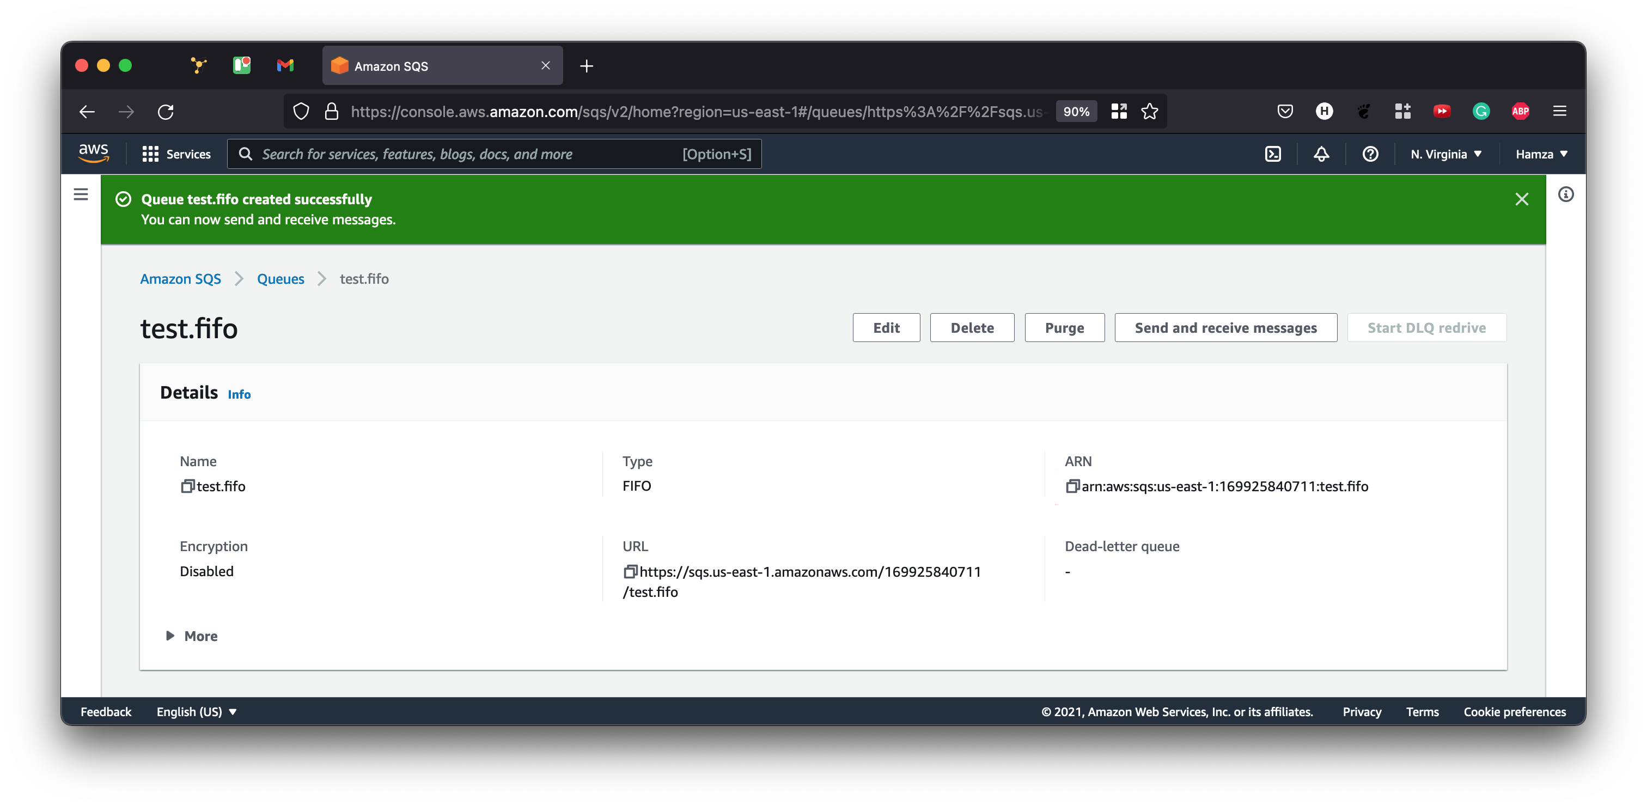Click the Delete button

[972, 327]
